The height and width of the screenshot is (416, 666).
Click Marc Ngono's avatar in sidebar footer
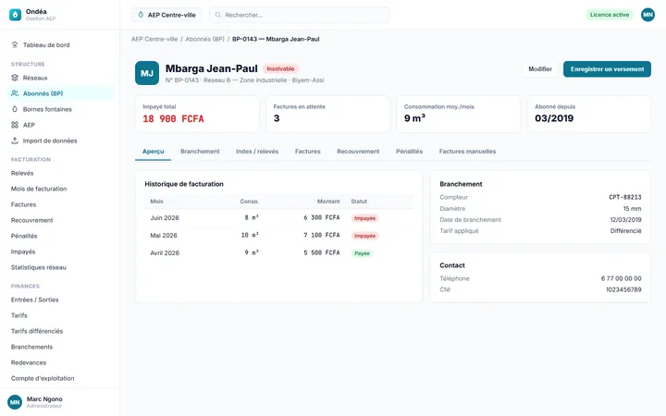pos(15,402)
